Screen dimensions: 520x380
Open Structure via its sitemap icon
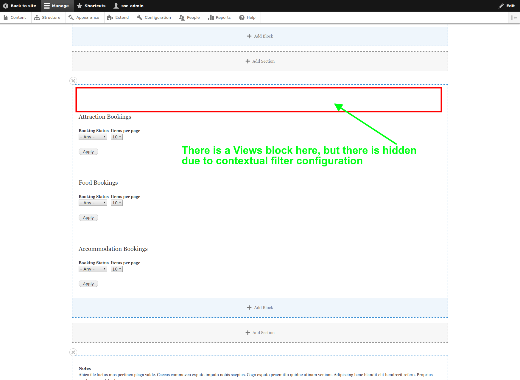(x=37, y=17)
